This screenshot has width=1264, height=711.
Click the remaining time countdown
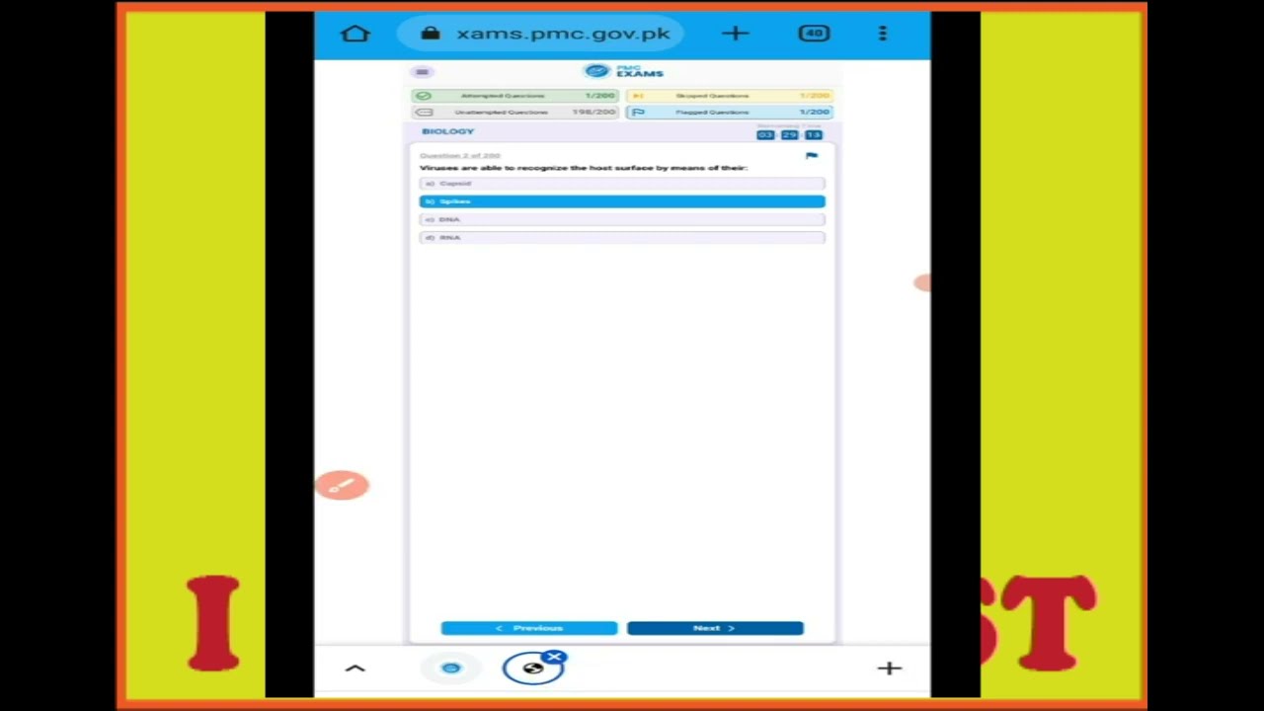click(789, 134)
